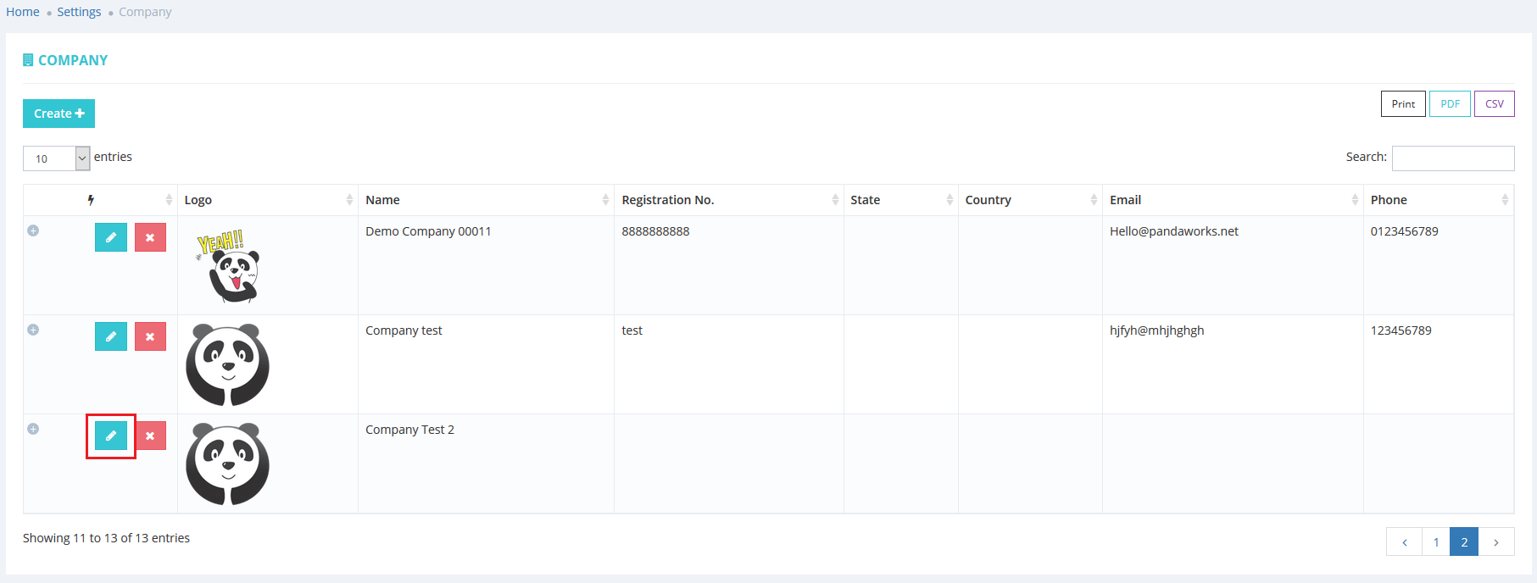Click the Create button

point(58,114)
